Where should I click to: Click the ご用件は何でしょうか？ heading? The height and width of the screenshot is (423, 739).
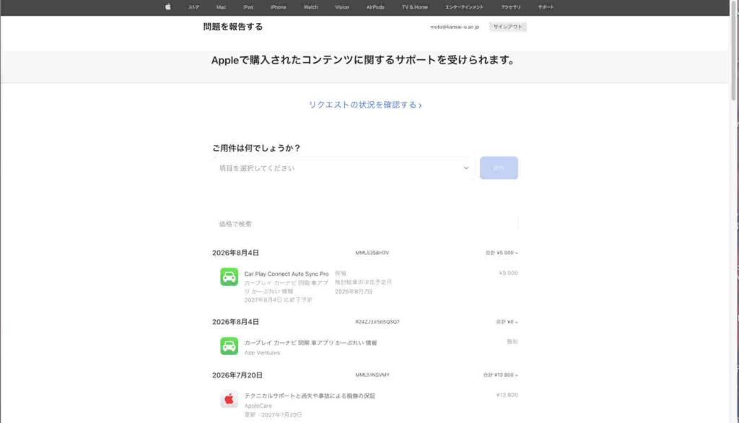256,148
